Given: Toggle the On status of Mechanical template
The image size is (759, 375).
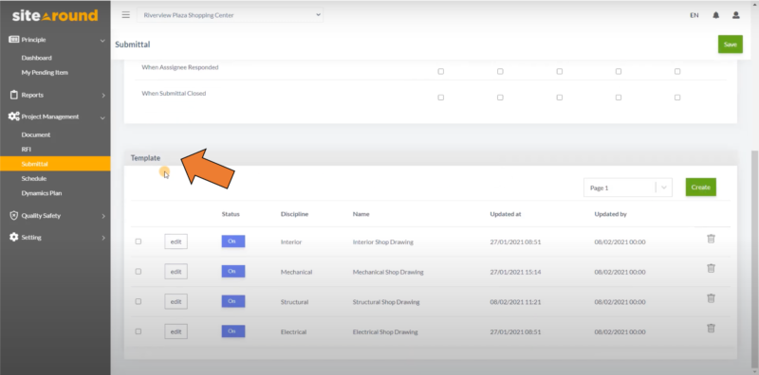Looking at the screenshot, I should (232, 272).
